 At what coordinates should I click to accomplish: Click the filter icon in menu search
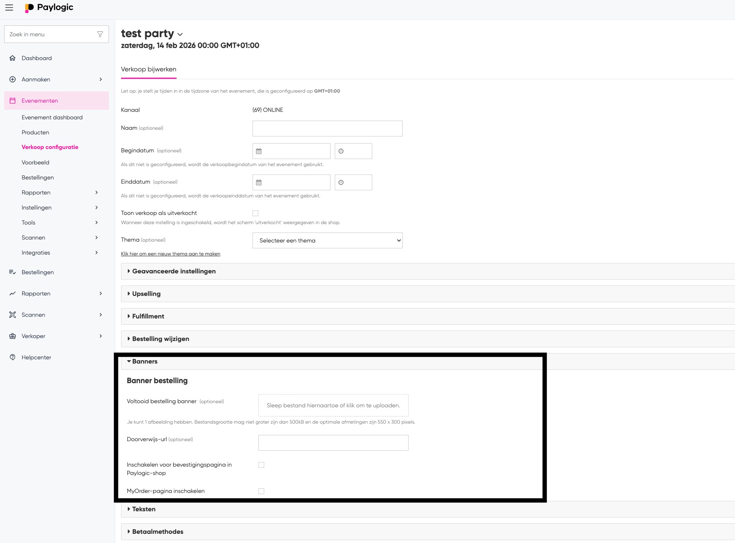click(100, 34)
